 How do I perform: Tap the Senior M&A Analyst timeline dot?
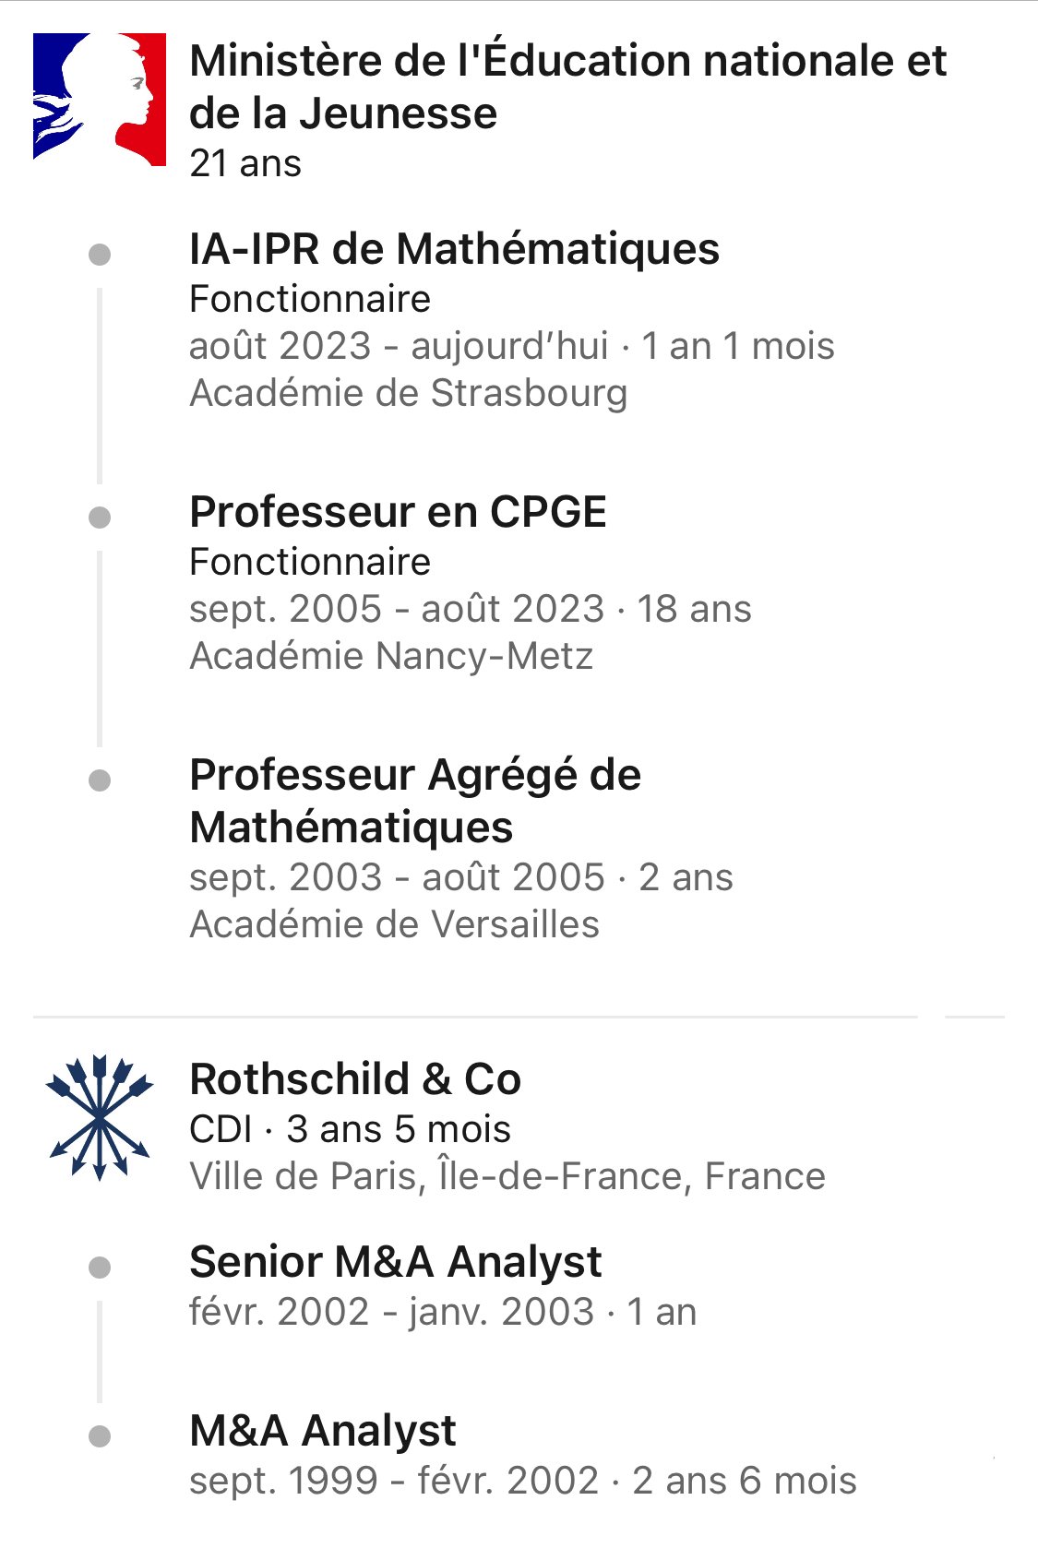[100, 1268]
